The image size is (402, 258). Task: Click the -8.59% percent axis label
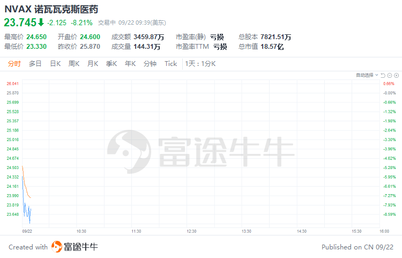390,214
